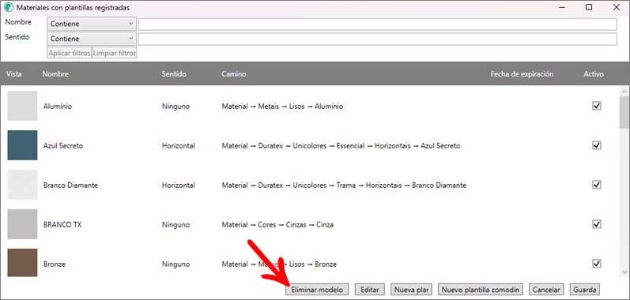The height and width of the screenshot is (300, 630).
Task: Focus the Nombre filter text field
Action: pos(378,24)
